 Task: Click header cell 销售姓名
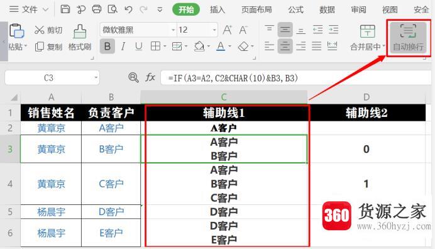point(51,113)
